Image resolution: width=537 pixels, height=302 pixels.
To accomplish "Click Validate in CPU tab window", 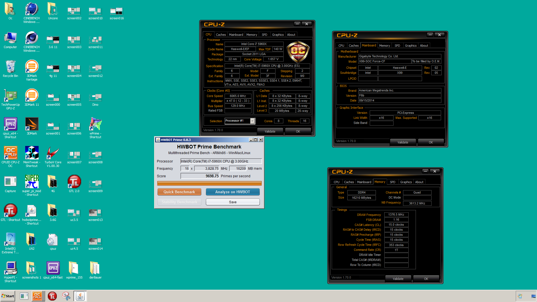I will [270, 131].
